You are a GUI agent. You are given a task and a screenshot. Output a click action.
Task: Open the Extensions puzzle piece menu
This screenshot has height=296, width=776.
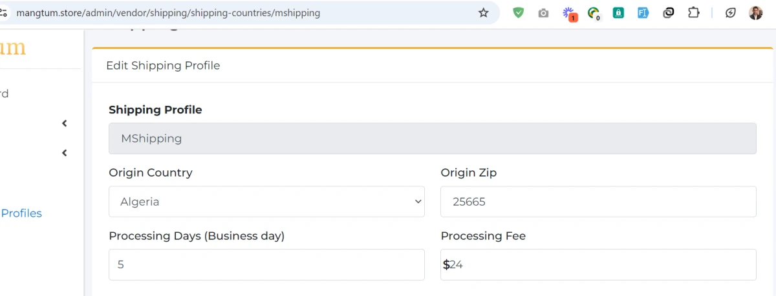tap(694, 13)
